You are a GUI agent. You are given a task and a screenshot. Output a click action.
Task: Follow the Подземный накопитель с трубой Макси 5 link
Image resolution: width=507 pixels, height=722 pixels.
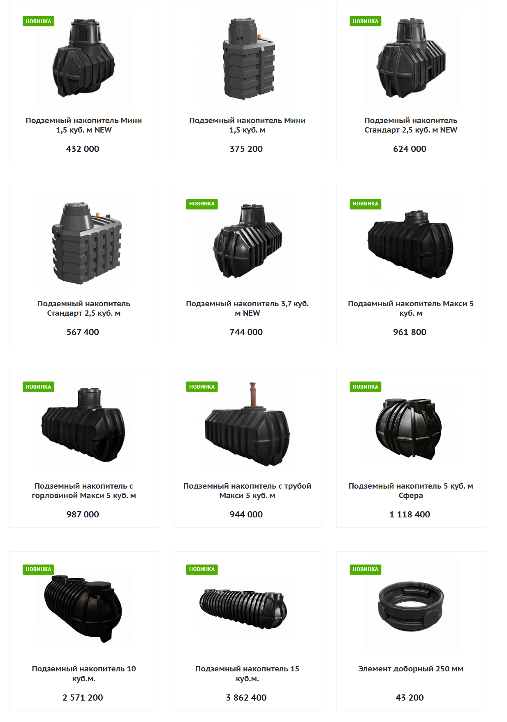click(247, 491)
